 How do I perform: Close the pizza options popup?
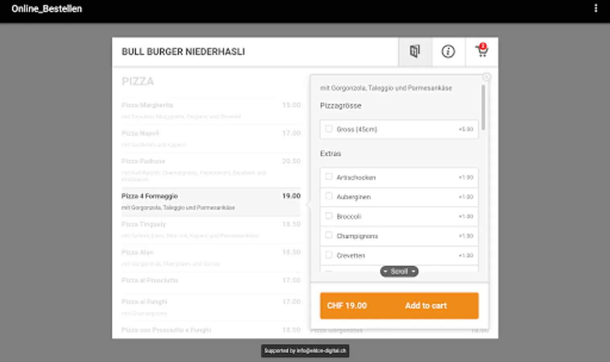(486, 77)
